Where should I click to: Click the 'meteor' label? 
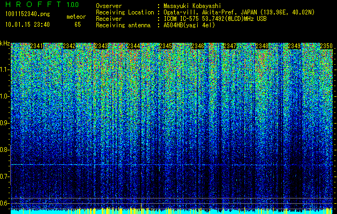click(x=76, y=17)
